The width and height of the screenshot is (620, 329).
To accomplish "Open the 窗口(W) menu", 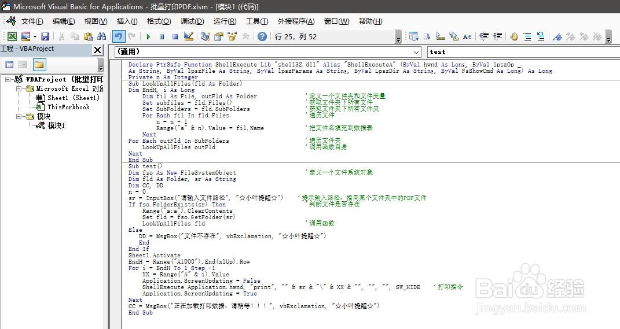I will pyautogui.click(x=336, y=21).
